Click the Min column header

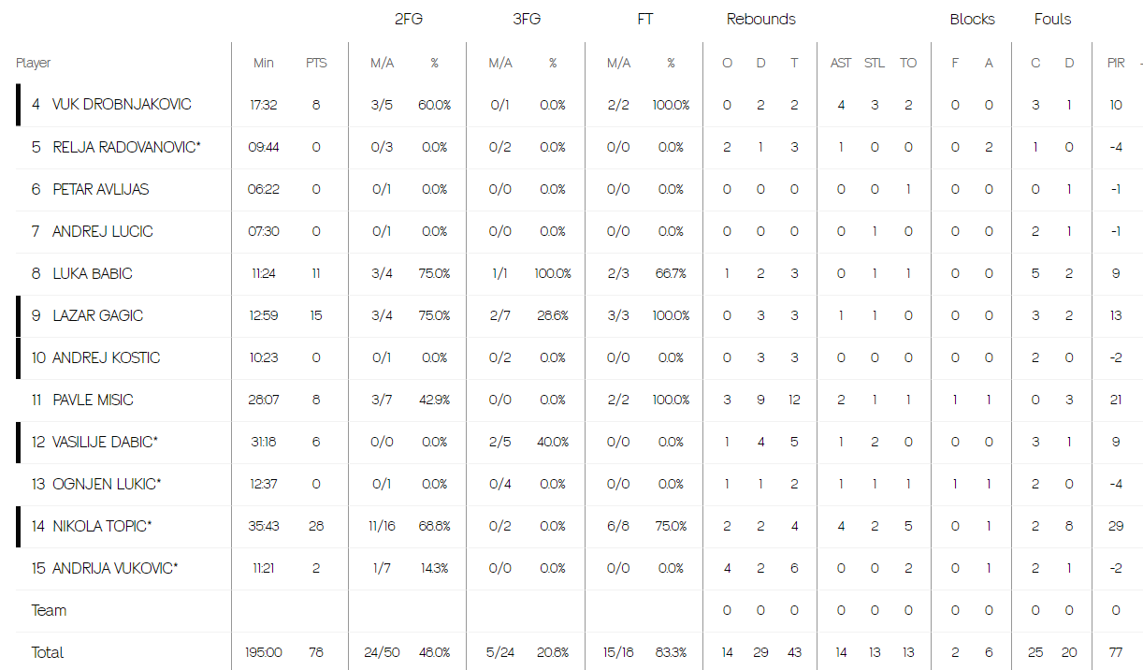tap(264, 63)
